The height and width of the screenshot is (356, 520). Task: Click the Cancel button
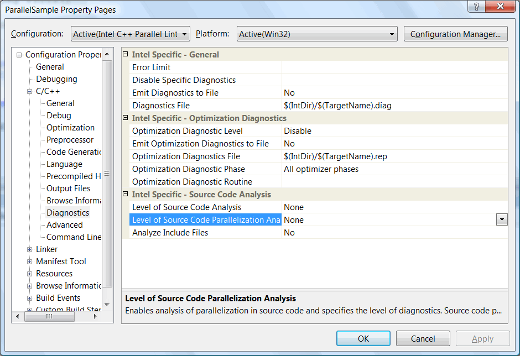tap(423, 338)
